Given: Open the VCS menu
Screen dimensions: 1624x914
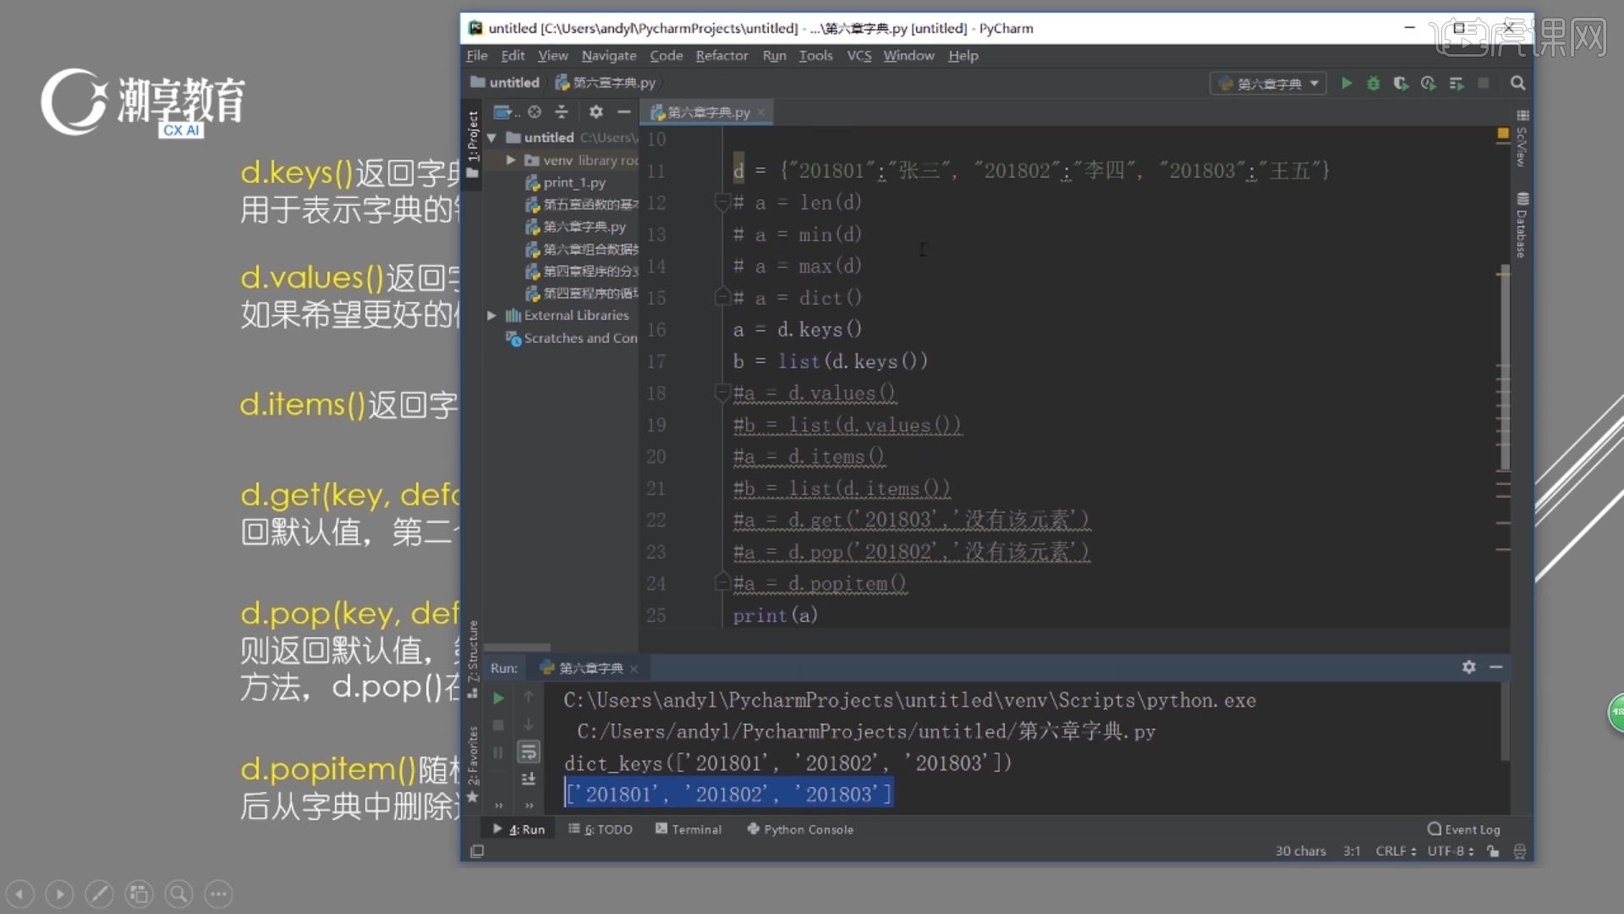Looking at the screenshot, I should (x=859, y=55).
